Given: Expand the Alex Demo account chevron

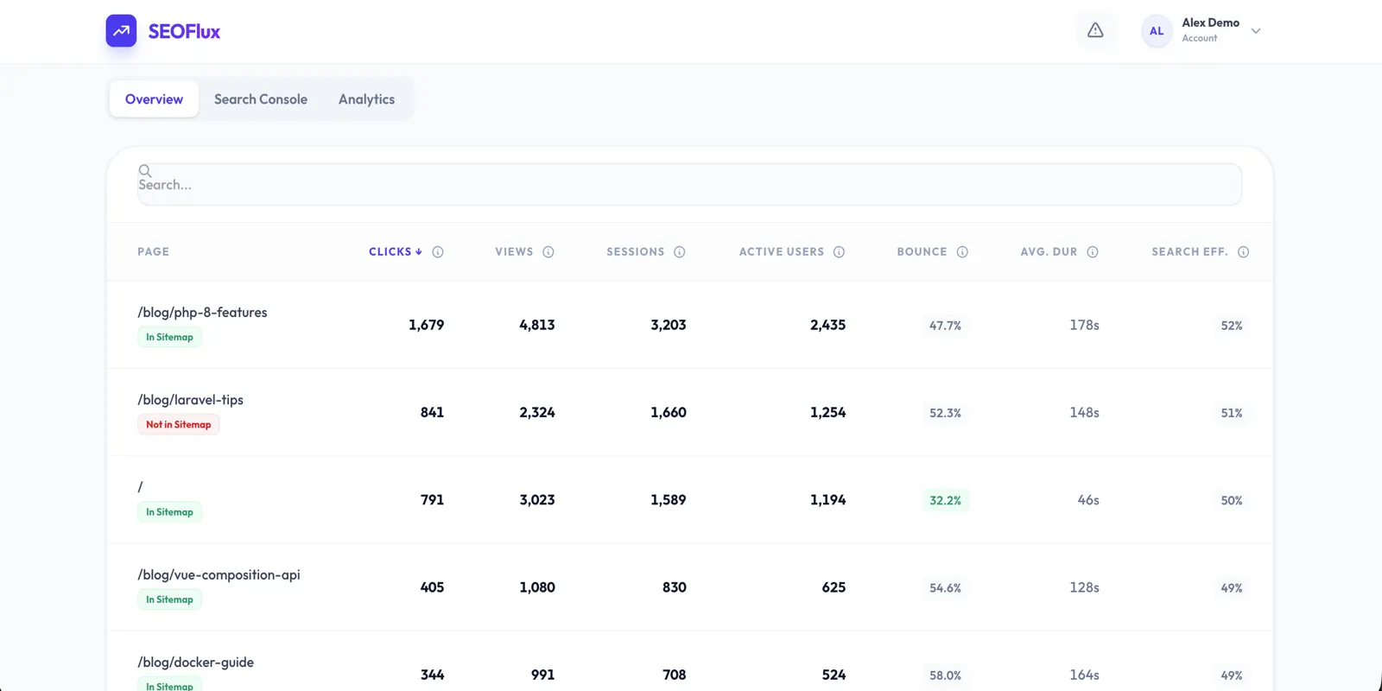Looking at the screenshot, I should 1256,31.
